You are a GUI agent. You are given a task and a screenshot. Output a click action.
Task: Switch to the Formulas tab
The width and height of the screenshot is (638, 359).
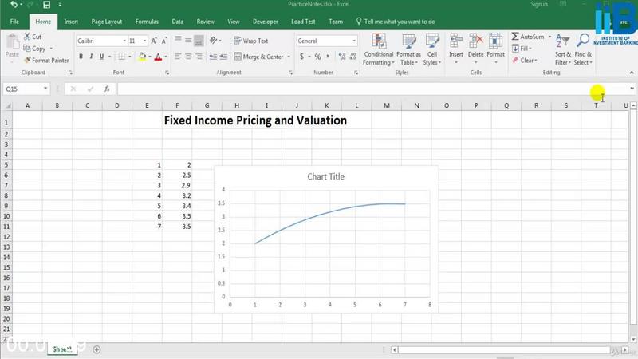tap(147, 22)
